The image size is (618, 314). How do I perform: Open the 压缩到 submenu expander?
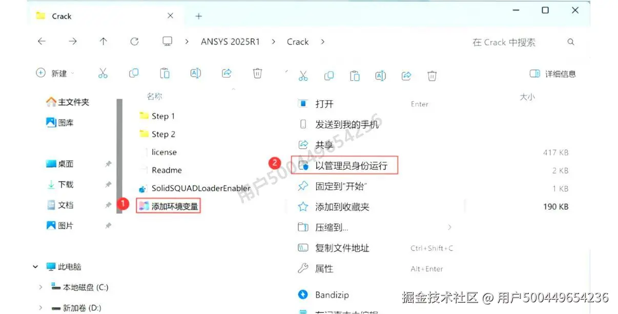tap(449, 227)
